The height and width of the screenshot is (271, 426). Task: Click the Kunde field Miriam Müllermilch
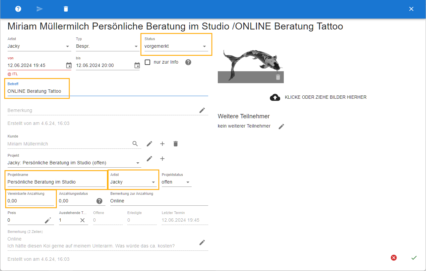point(69,144)
